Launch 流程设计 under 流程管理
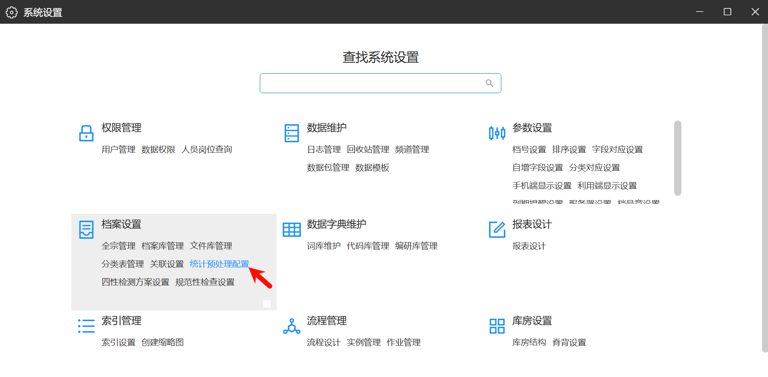This screenshot has width=768, height=377. (324, 342)
